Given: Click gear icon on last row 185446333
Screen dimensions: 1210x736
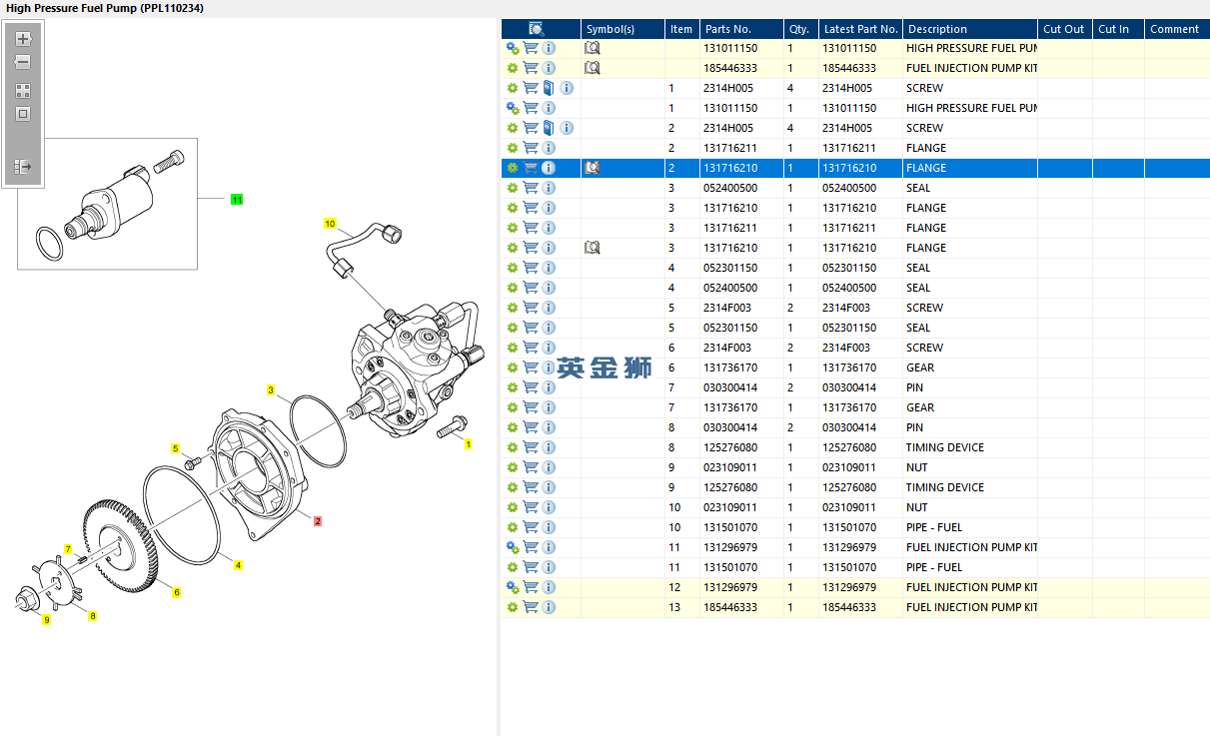Looking at the screenshot, I should (x=513, y=607).
